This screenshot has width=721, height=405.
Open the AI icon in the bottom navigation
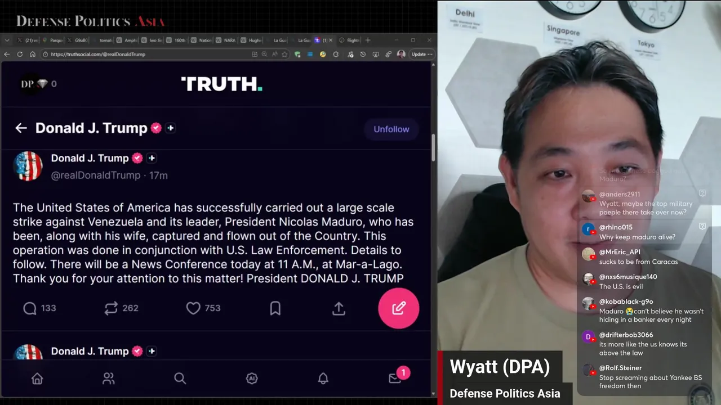pyautogui.click(x=252, y=379)
